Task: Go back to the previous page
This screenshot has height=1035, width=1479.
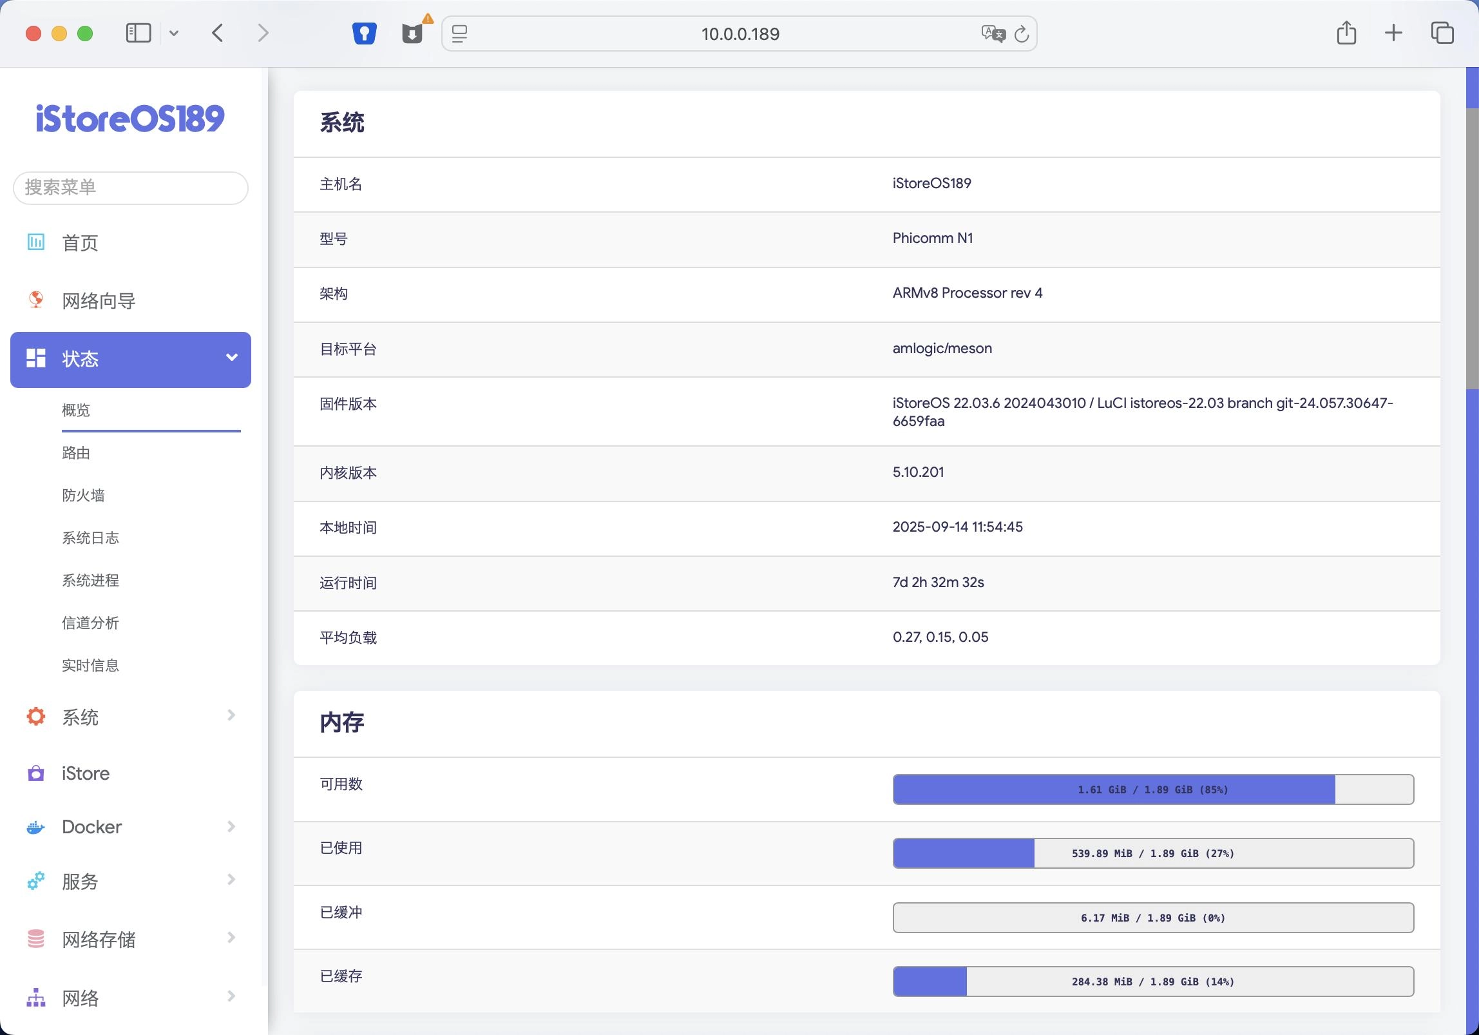Action: [218, 33]
